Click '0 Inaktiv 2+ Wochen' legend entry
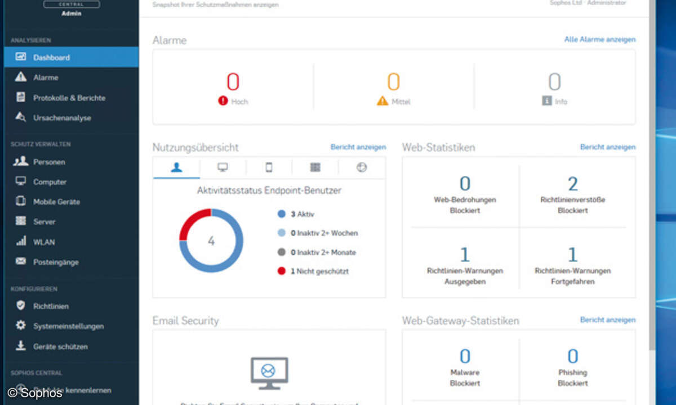Image resolution: width=676 pixels, height=405 pixels. click(318, 233)
